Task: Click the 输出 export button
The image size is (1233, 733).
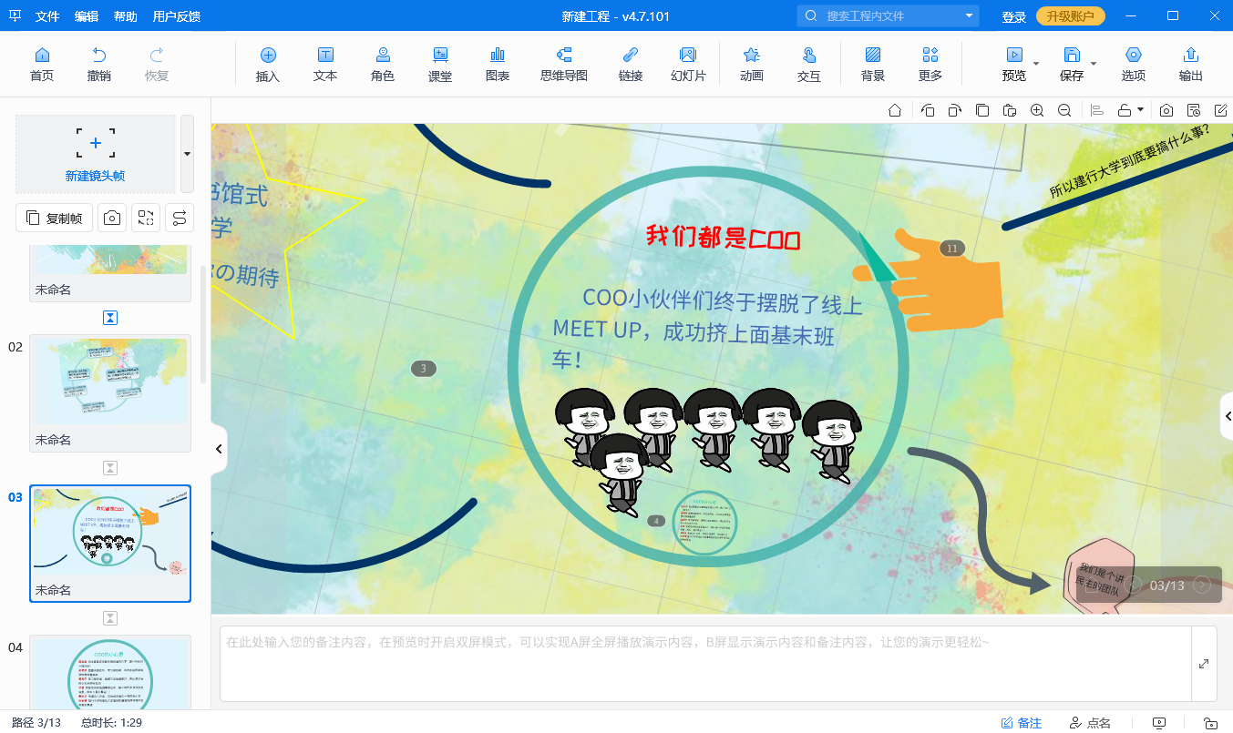Action: coord(1191,65)
